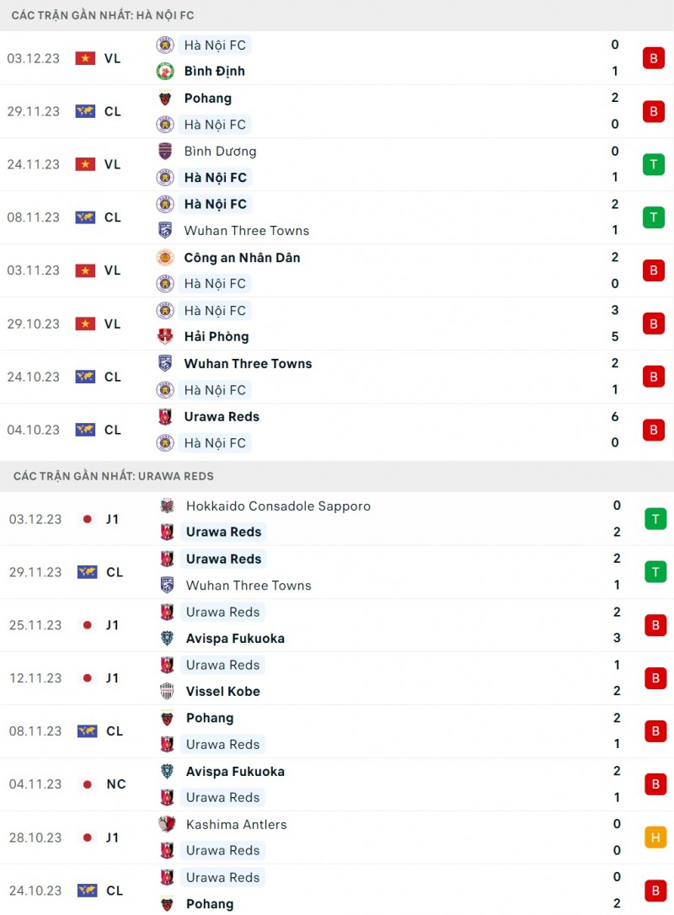Click the Champions League icon beside 04.10.23
This screenshot has height=915, width=674.
point(85,430)
